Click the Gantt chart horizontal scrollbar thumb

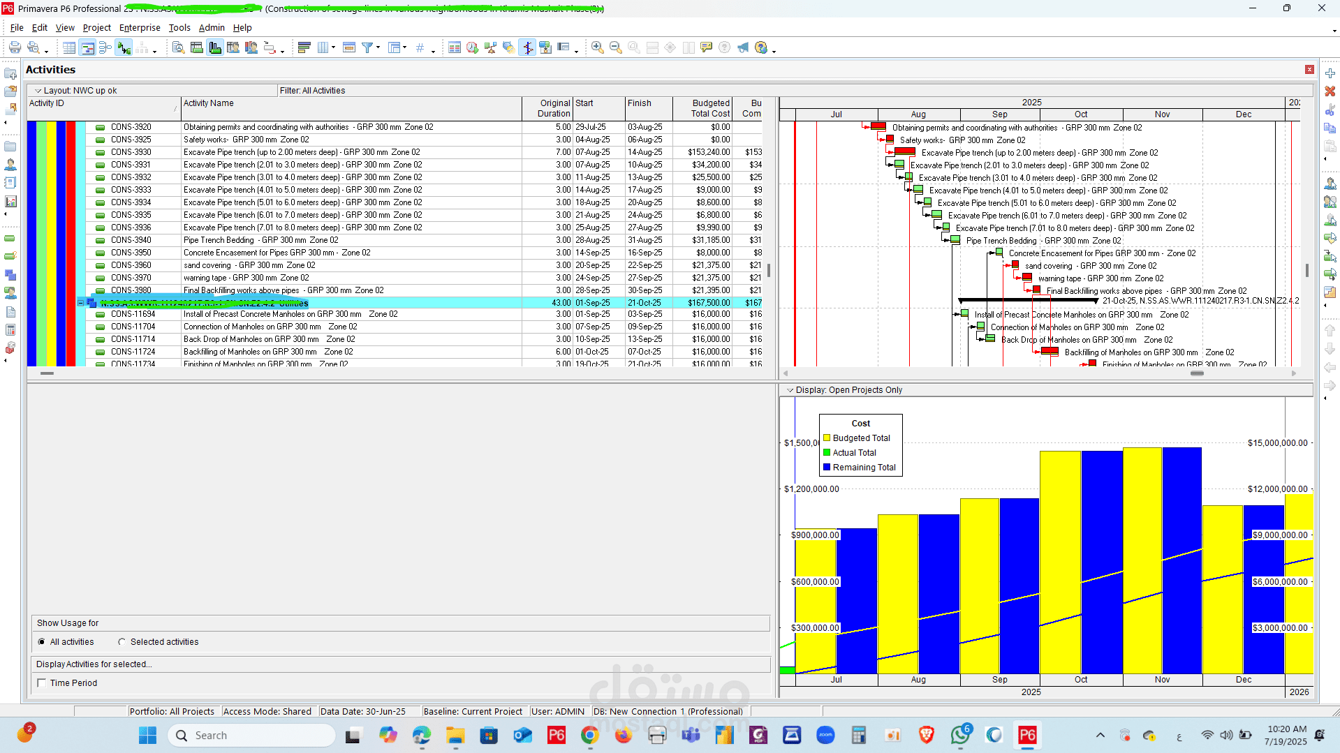pyautogui.click(x=1197, y=373)
